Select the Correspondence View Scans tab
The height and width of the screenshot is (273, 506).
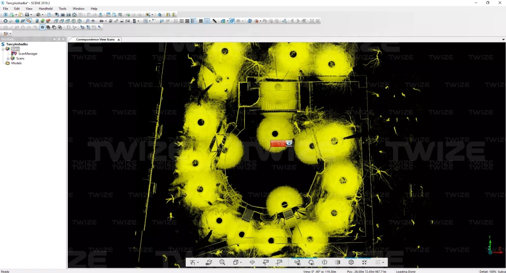point(95,39)
